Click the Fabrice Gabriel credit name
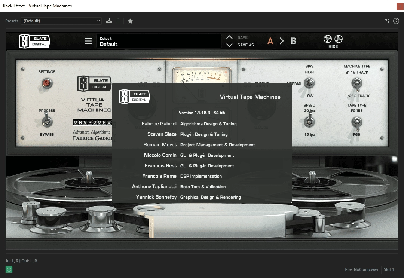 (159, 124)
